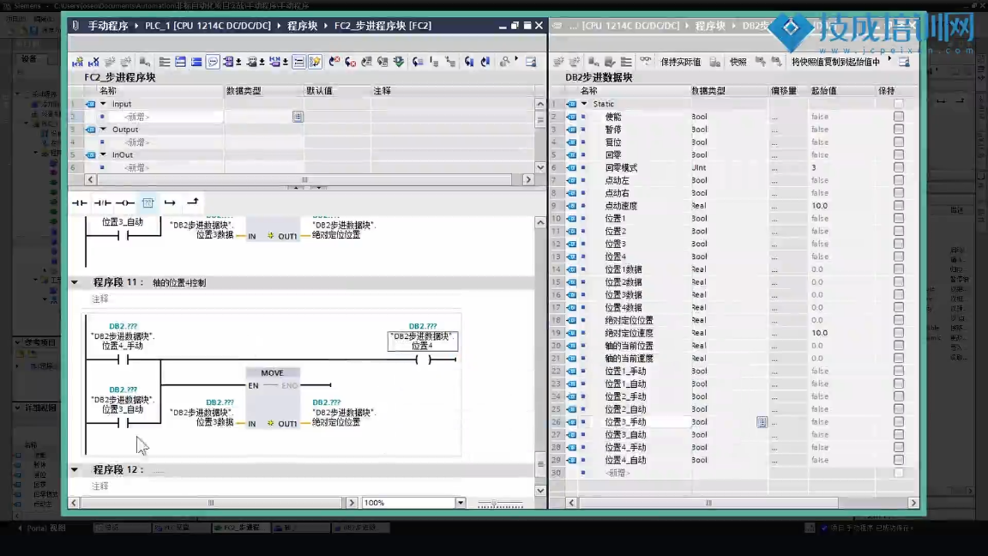Click the MOVE instruction box in network 11
This screenshot has width=988, height=556.
pyautogui.click(x=272, y=398)
